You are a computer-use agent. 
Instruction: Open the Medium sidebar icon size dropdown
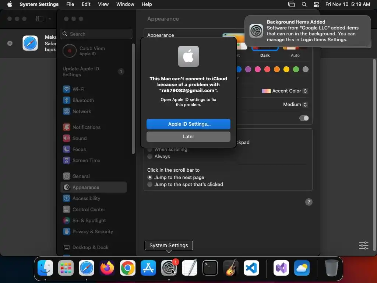(296, 104)
